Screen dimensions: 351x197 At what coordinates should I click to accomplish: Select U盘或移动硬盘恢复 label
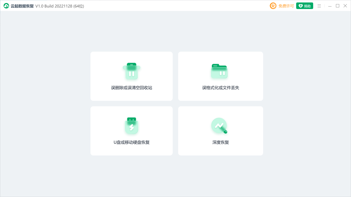pos(132,142)
